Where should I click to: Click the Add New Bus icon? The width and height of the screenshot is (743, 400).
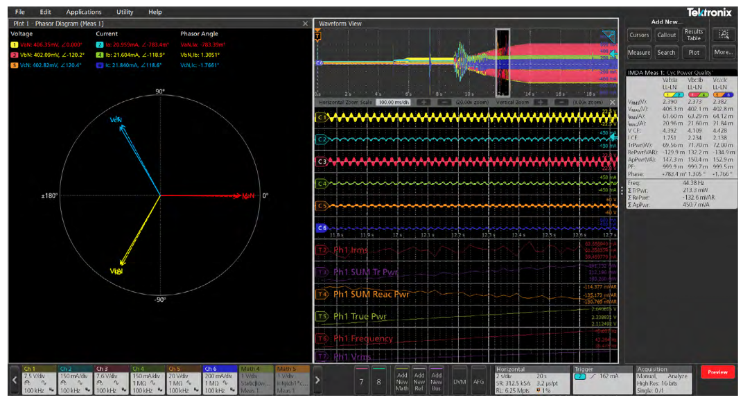436,380
